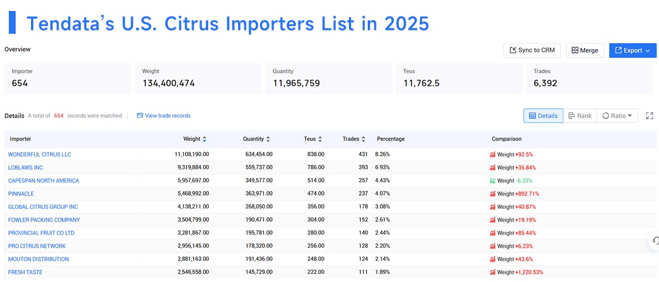The width and height of the screenshot is (659, 282).
Task: Click weight value 11,108,190.00
Action: tap(192, 154)
